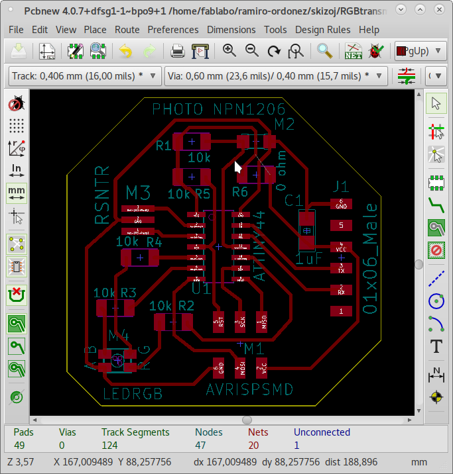Screen dimensions: 453x474
Task: Toggle footprint ratsnest display
Action: point(17,267)
